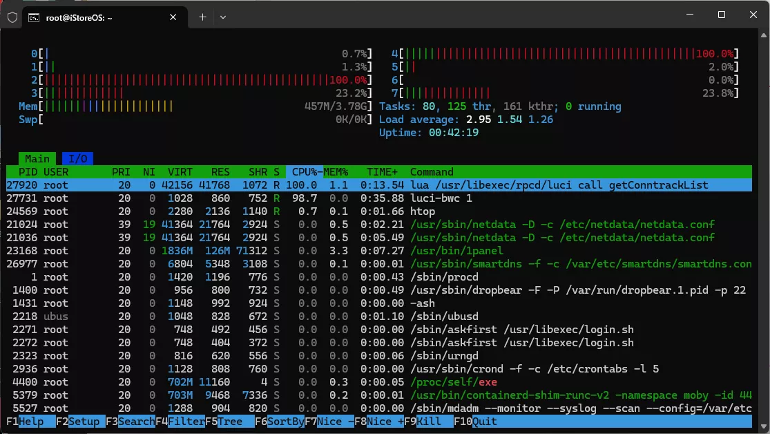The image size is (770, 434).
Task: Click F1 Help in bottom bar
Action: (30, 422)
